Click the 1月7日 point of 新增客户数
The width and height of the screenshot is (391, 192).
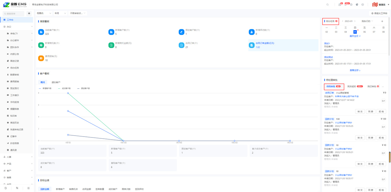(68, 111)
